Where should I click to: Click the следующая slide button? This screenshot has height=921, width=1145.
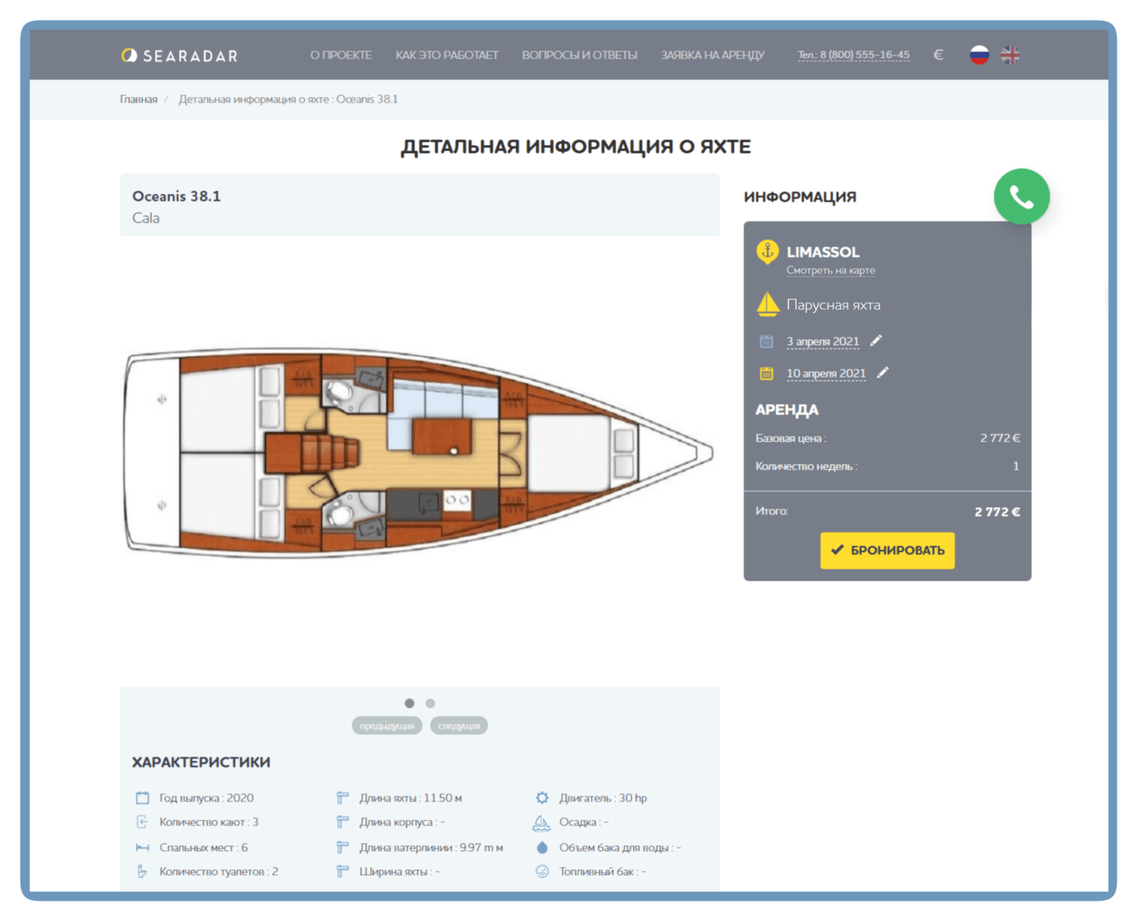459,726
